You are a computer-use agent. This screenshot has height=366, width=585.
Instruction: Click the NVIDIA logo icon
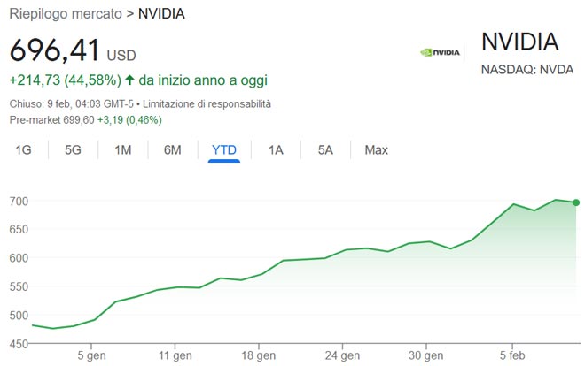pyautogui.click(x=440, y=51)
